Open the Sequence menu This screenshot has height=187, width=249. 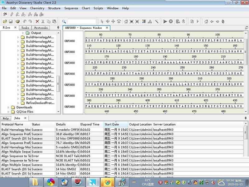pyautogui.click(x=71, y=8)
